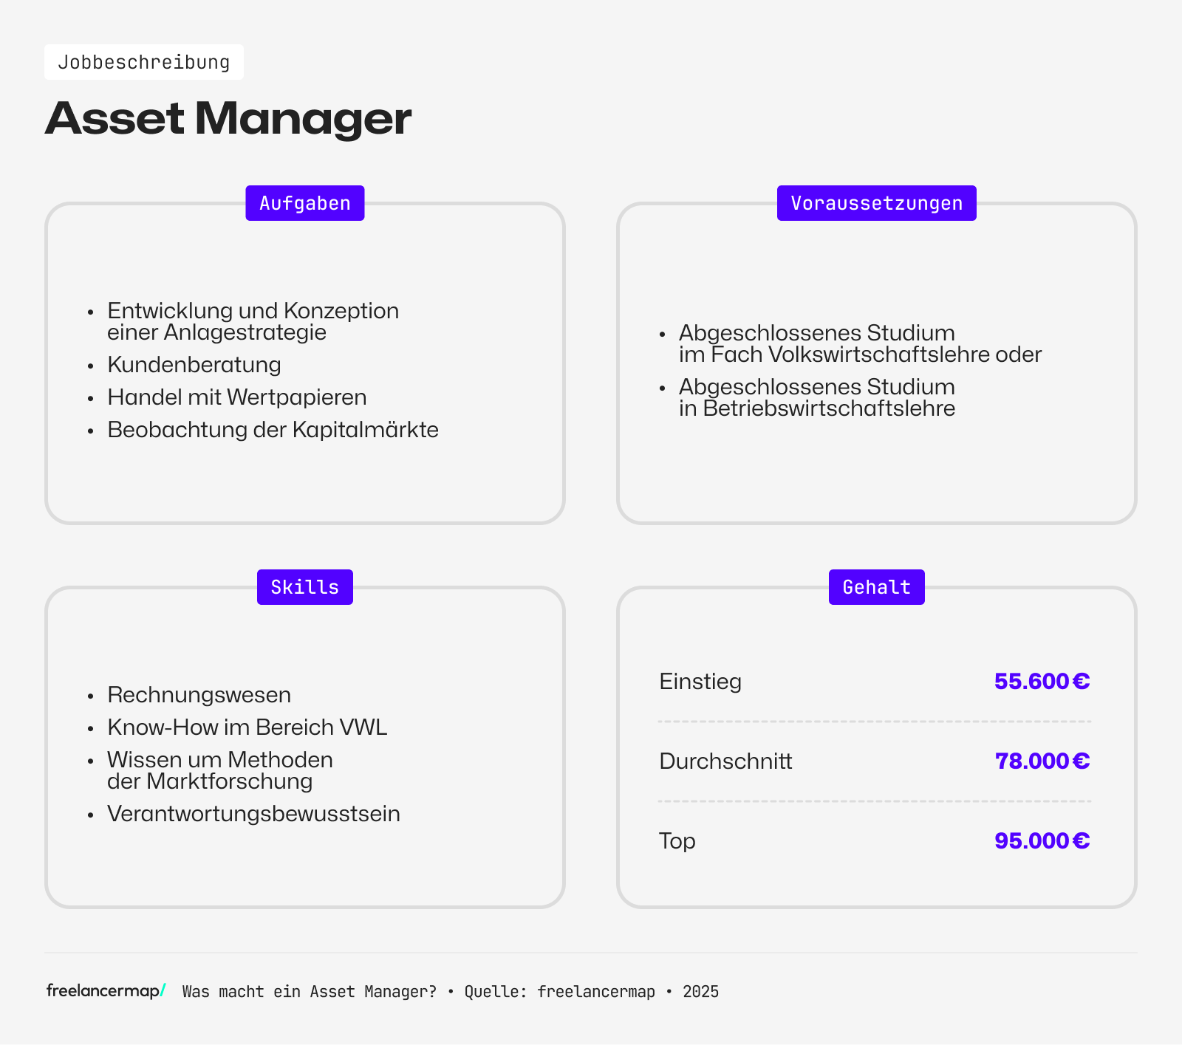
Task: Click the Gehalt badge
Action: click(876, 586)
